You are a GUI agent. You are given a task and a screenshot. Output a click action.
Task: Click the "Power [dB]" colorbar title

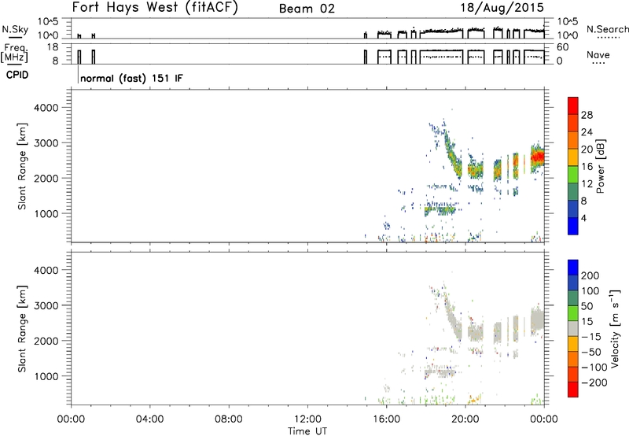tap(600, 166)
